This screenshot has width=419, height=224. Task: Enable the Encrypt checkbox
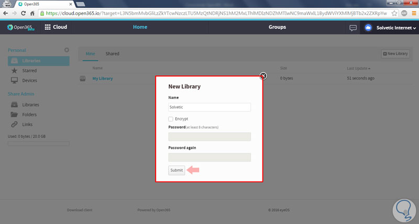pyautogui.click(x=171, y=119)
